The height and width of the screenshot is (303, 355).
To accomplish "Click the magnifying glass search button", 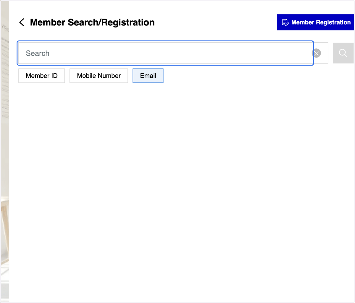I will click(x=343, y=53).
